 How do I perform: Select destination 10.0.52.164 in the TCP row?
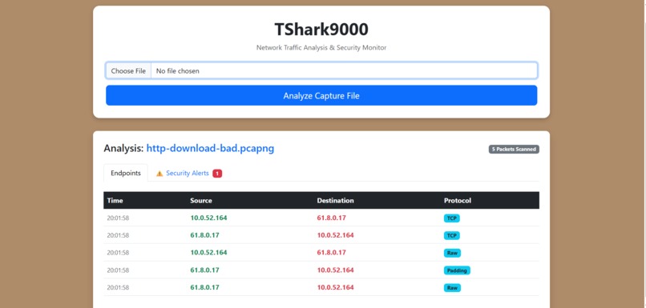coord(335,235)
